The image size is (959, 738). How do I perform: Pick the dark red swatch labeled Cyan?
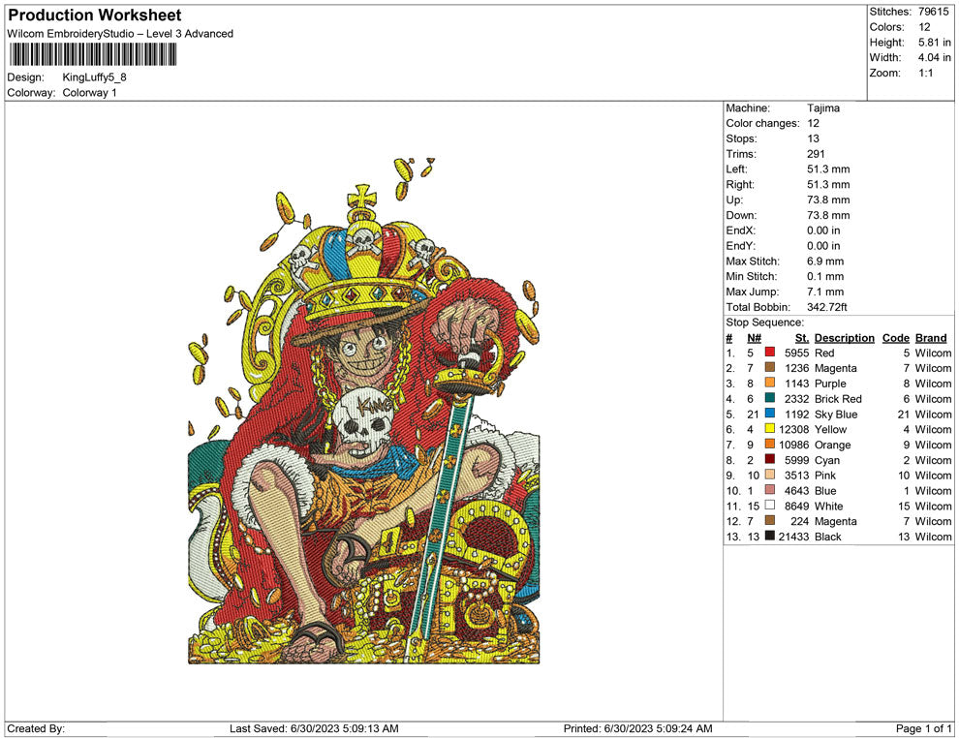pos(770,459)
